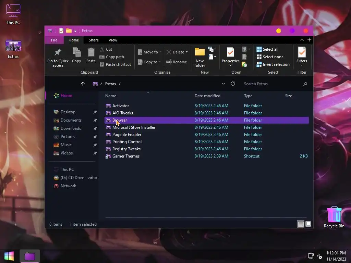This screenshot has width=351, height=263.
Task: Select the Registry Tweaks folder
Action: click(206, 149)
